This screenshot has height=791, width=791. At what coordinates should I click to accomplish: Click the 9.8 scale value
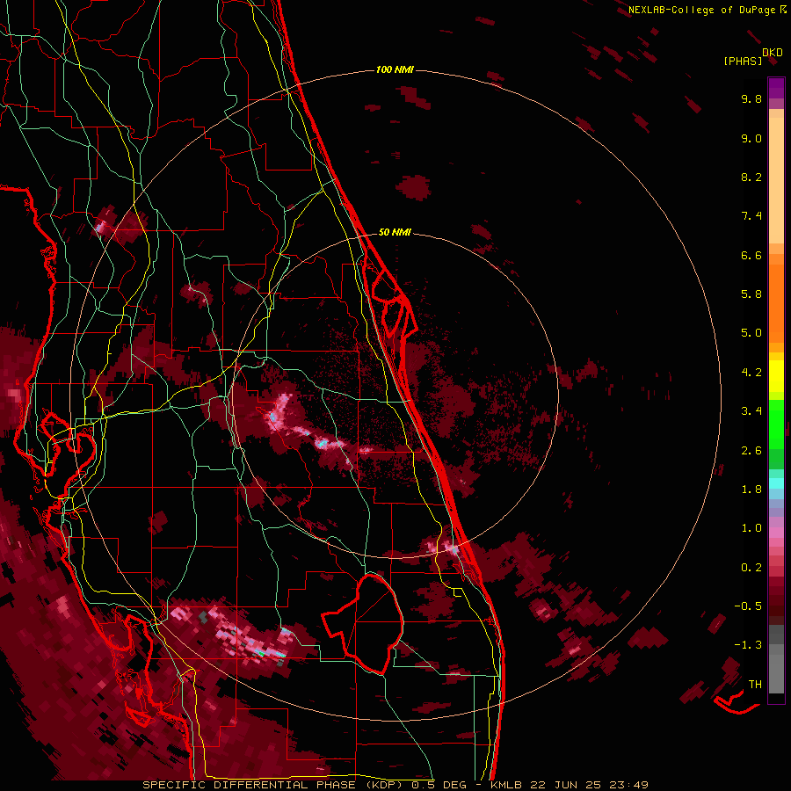pos(751,99)
